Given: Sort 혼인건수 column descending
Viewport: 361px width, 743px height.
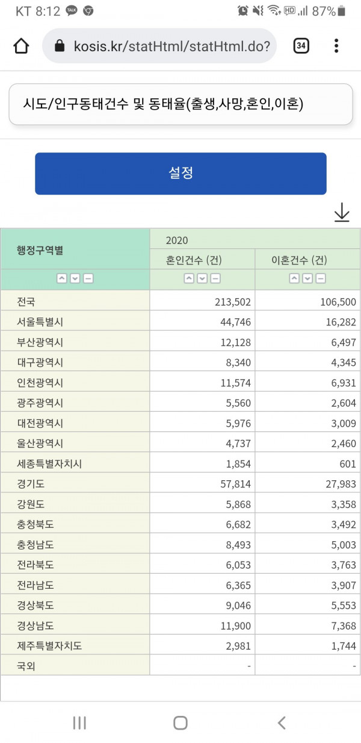Looking at the screenshot, I should point(202,278).
